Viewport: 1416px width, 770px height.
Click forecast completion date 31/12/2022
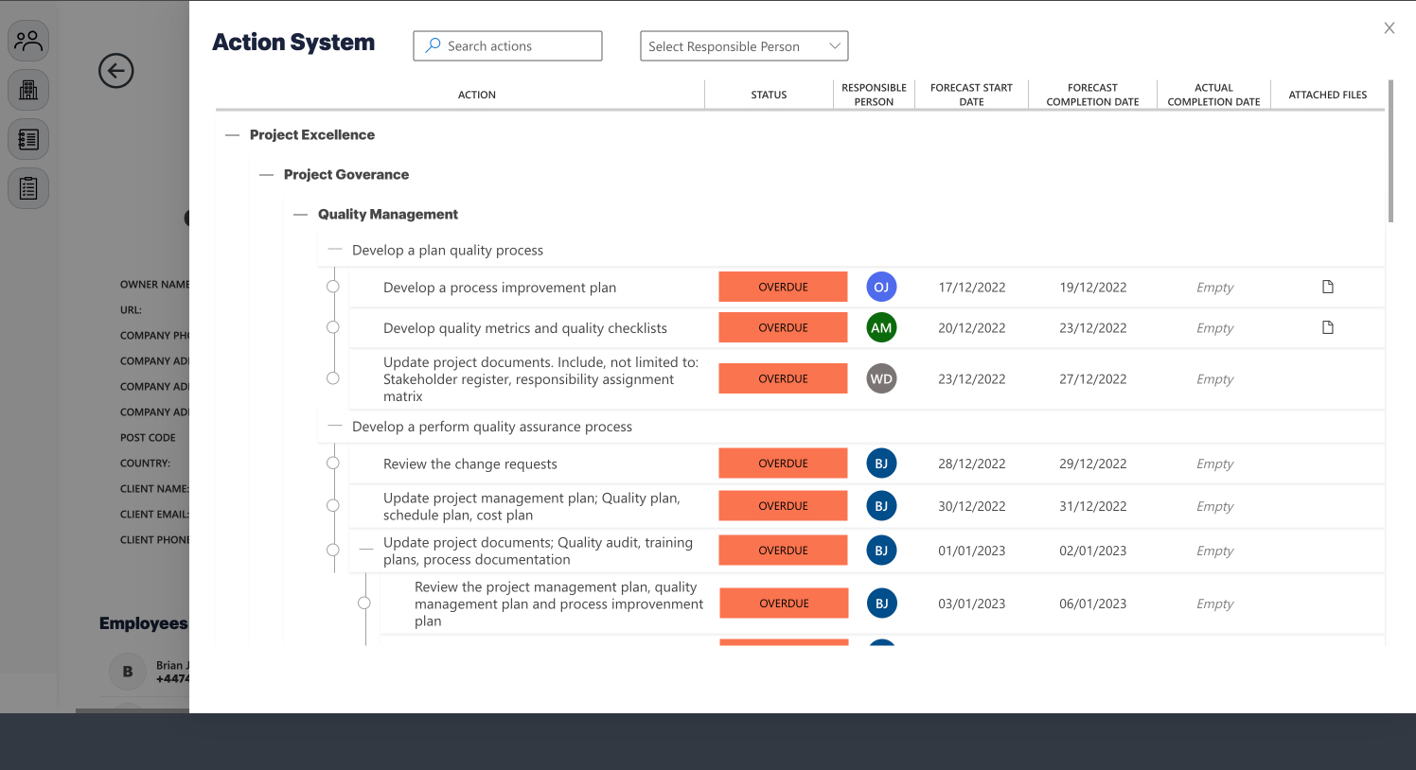[1093, 506]
